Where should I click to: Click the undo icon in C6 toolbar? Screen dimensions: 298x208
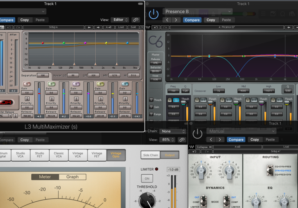pyautogui.click(x=156, y=27)
